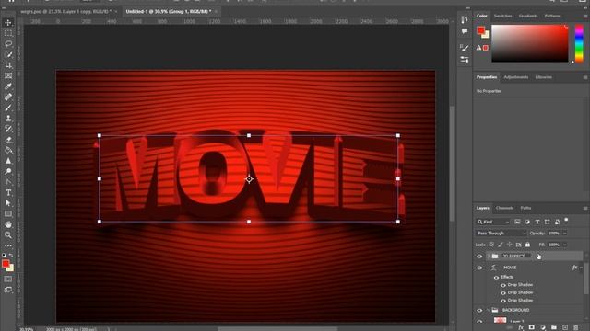
Task: Filter for type layers
Action: point(537,222)
